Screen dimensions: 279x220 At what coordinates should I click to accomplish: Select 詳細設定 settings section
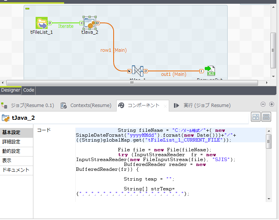pos(16,142)
